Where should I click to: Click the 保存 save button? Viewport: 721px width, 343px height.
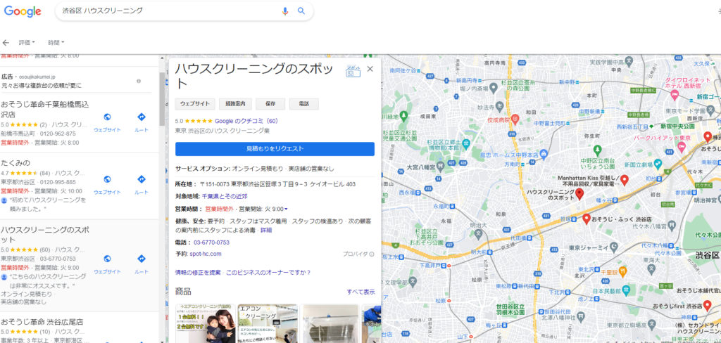click(270, 104)
